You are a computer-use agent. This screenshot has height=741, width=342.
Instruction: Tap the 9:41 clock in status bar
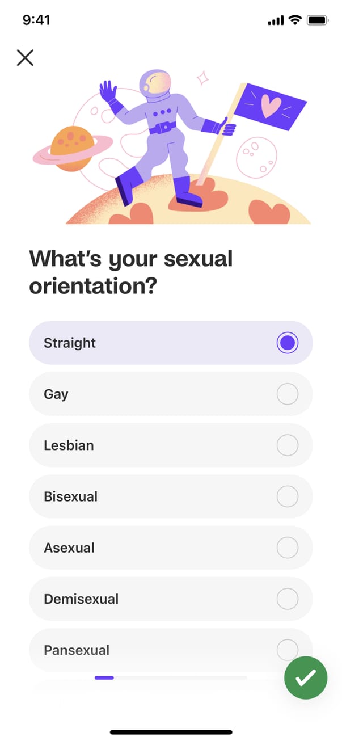tap(36, 20)
